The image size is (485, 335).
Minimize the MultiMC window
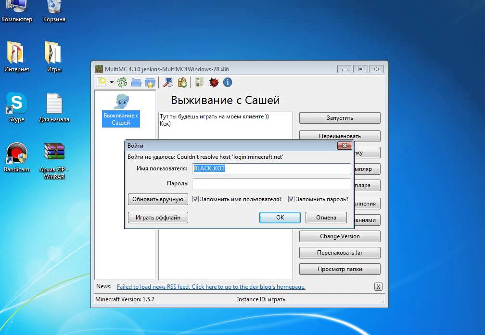(345, 69)
